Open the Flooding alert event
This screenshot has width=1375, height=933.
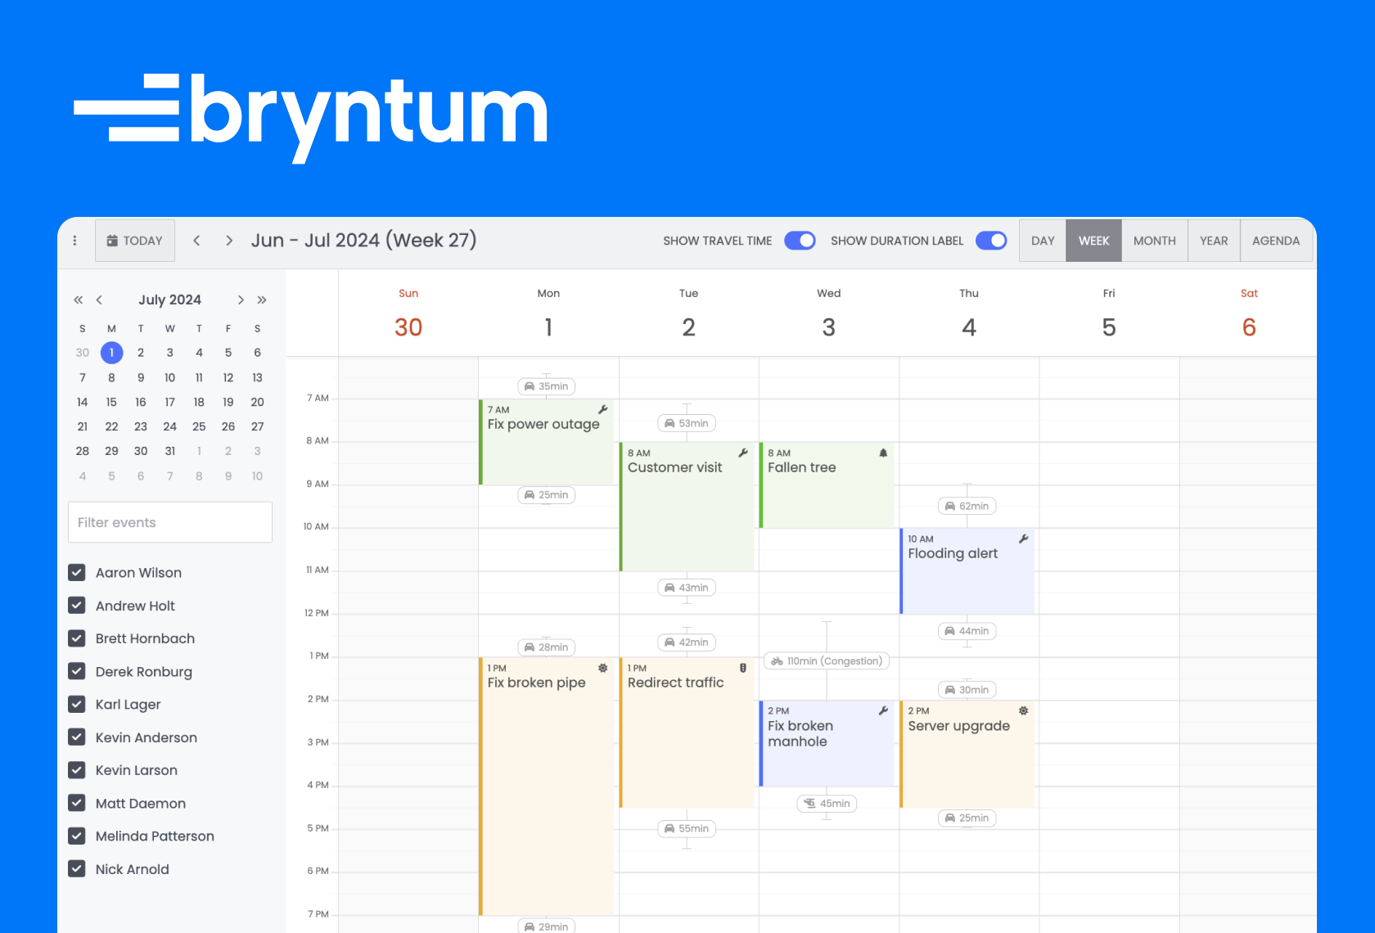point(967,571)
